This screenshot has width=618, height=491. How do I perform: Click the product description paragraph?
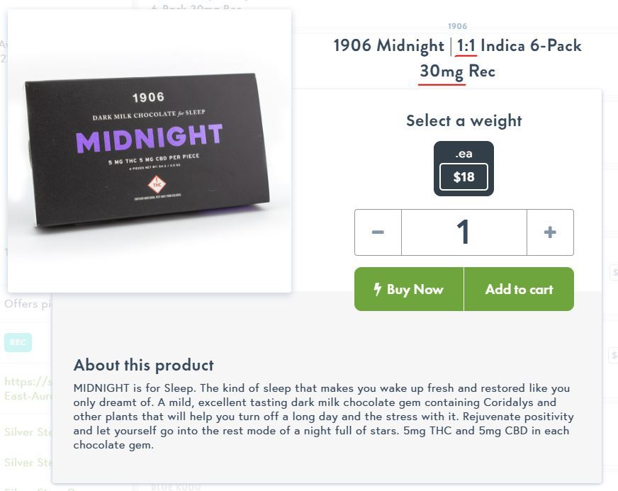323,417
